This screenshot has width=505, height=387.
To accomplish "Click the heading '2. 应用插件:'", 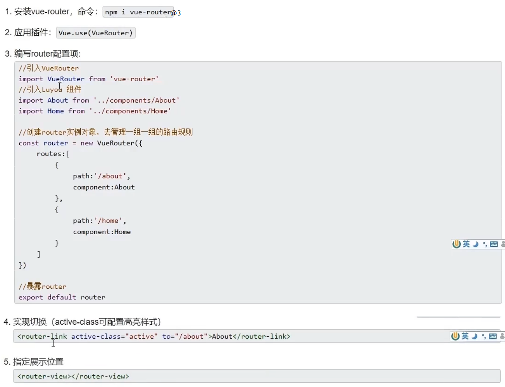I will [x=28, y=33].
